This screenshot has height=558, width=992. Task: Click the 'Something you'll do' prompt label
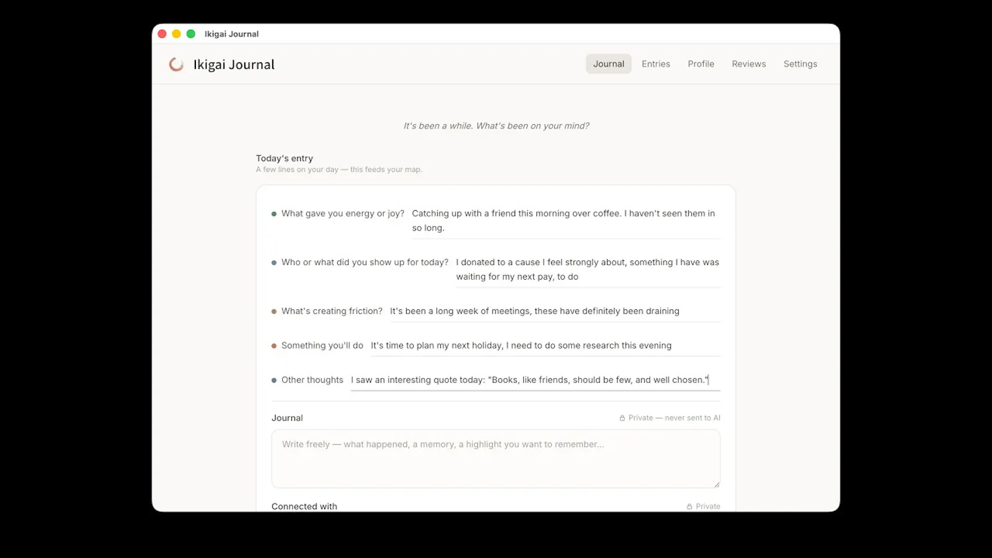pyautogui.click(x=322, y=345)
